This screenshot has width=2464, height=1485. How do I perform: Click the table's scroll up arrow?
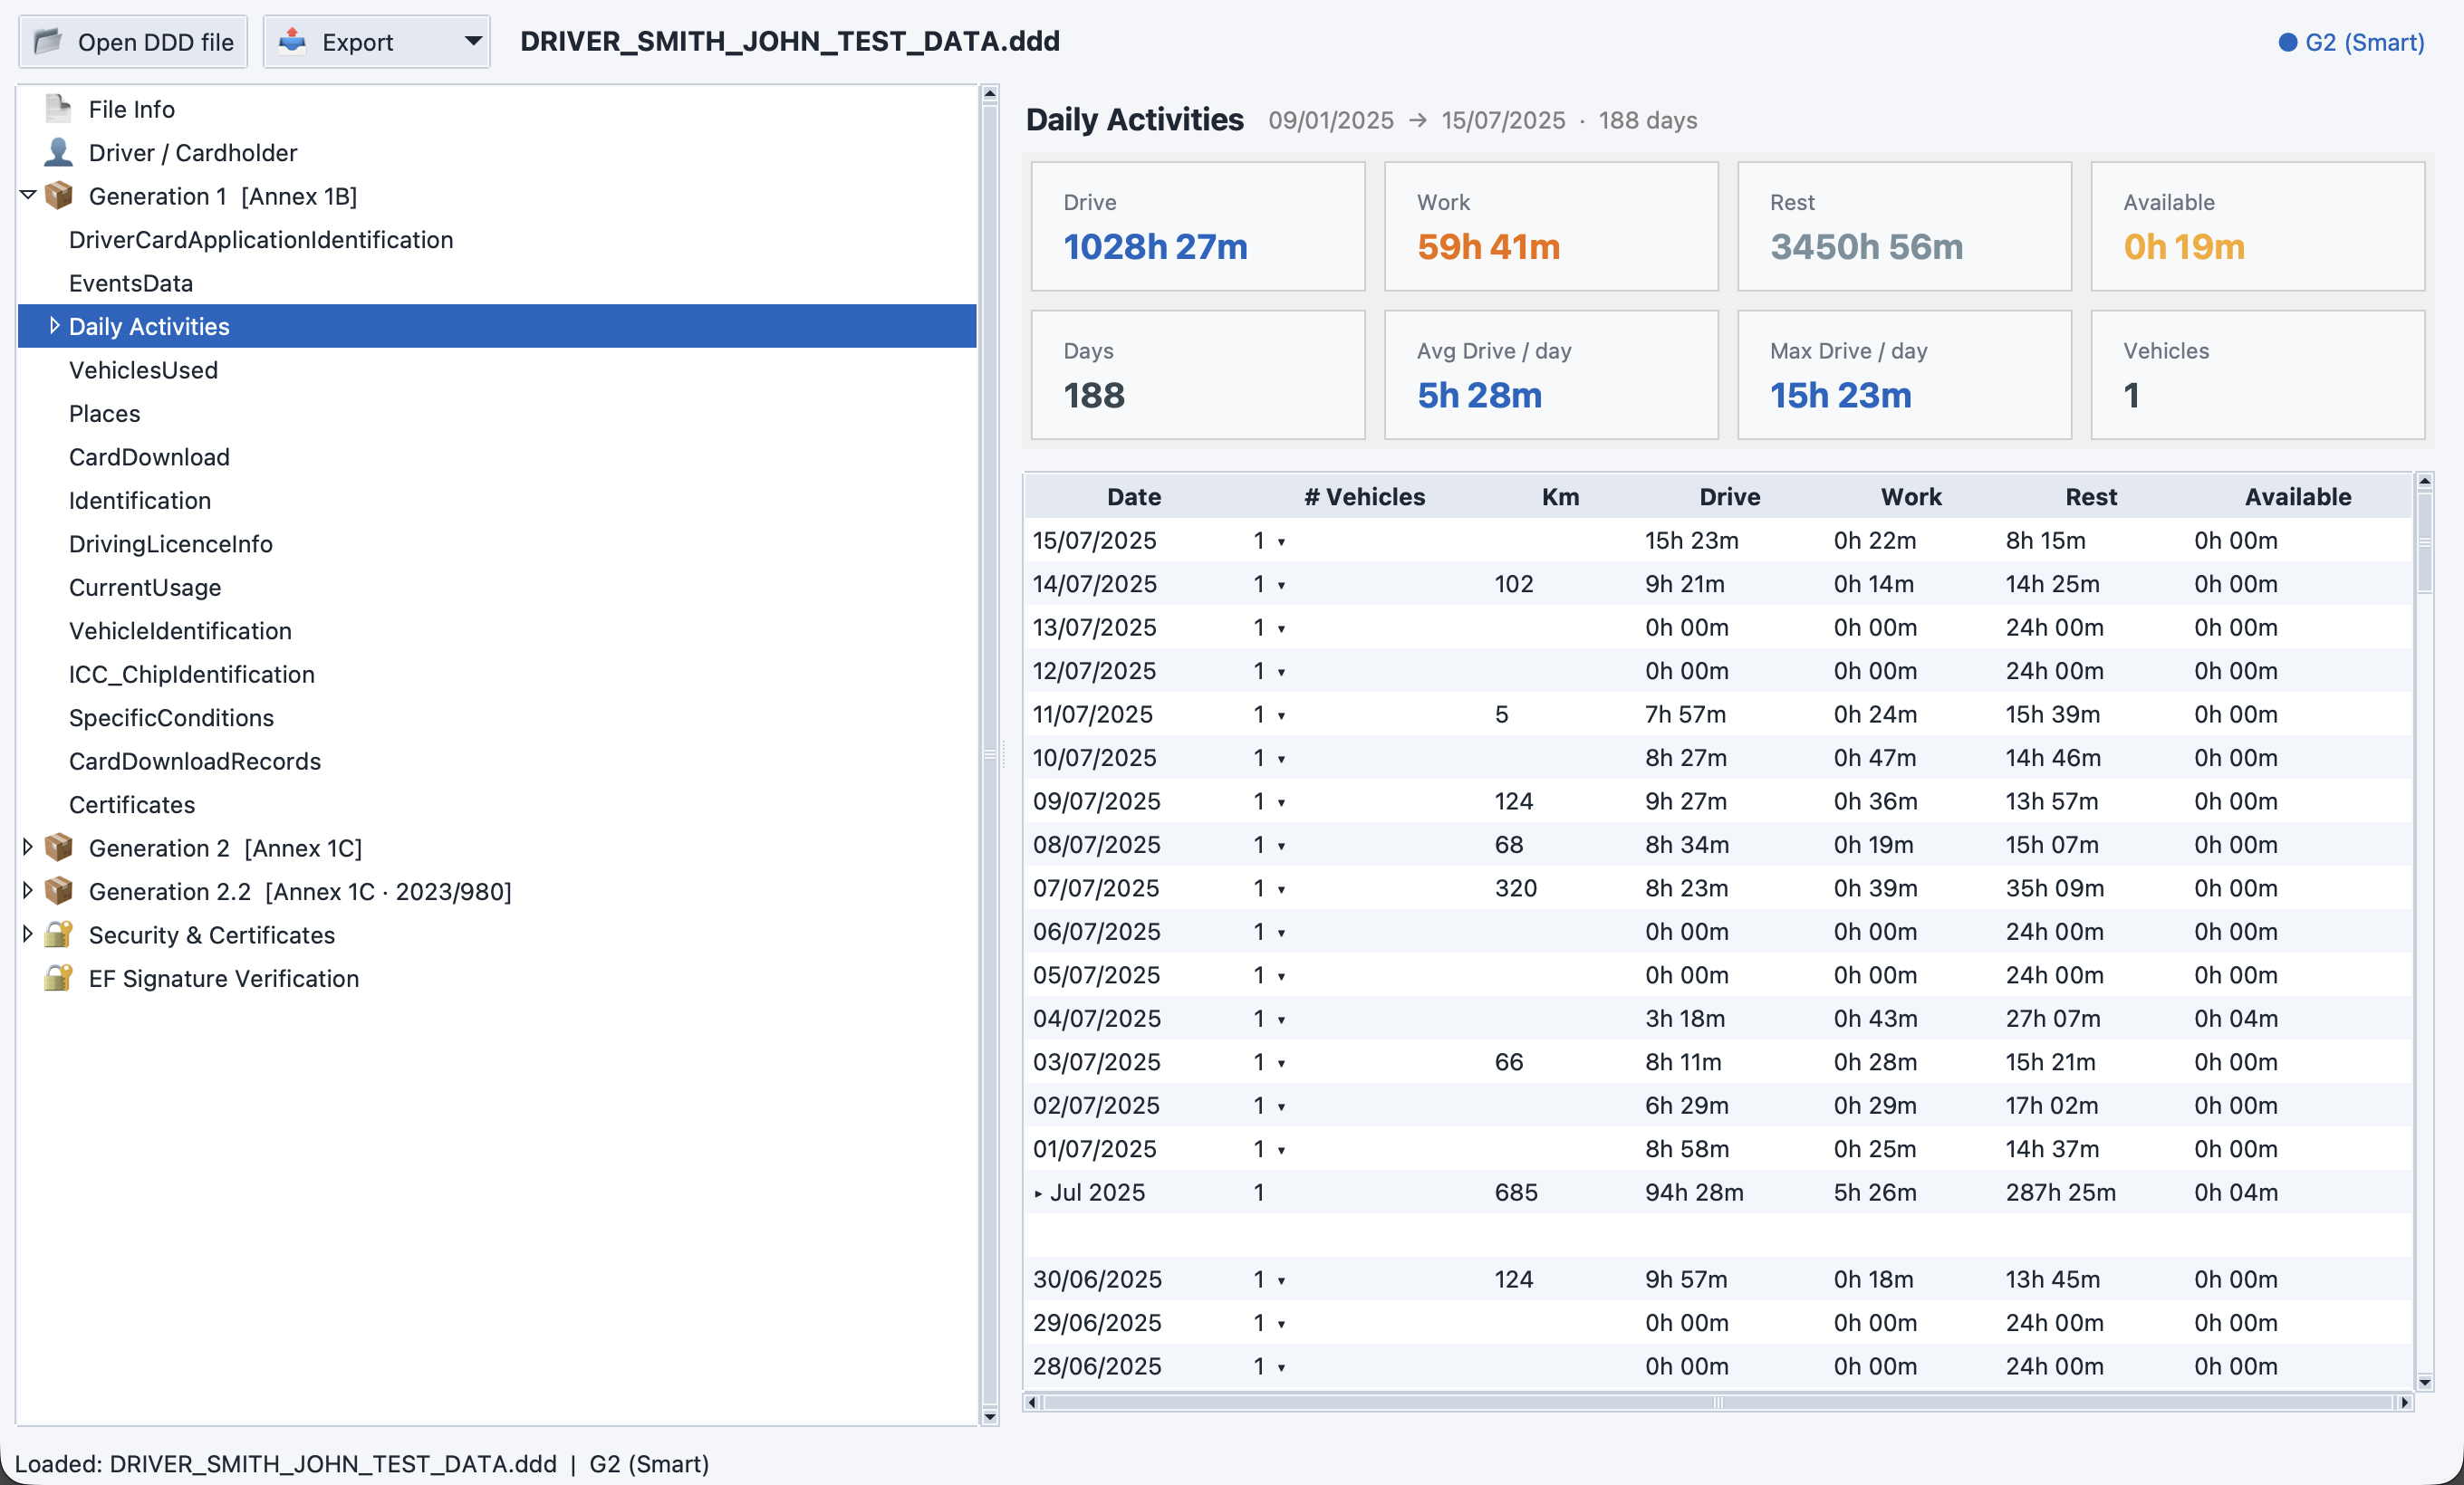coord(2424,482)
